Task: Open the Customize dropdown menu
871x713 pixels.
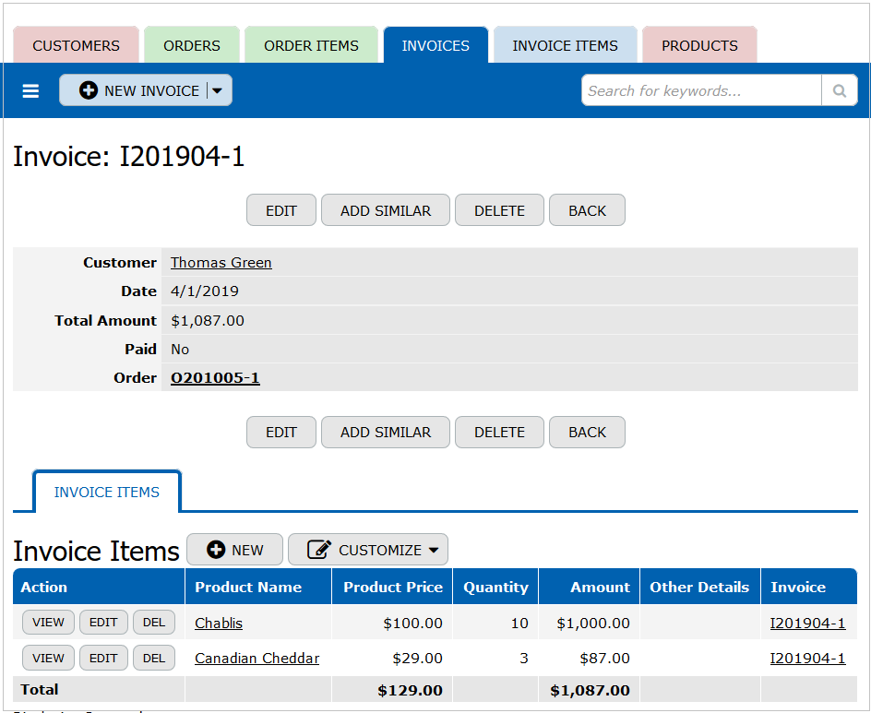Action: tap(367, 550)
